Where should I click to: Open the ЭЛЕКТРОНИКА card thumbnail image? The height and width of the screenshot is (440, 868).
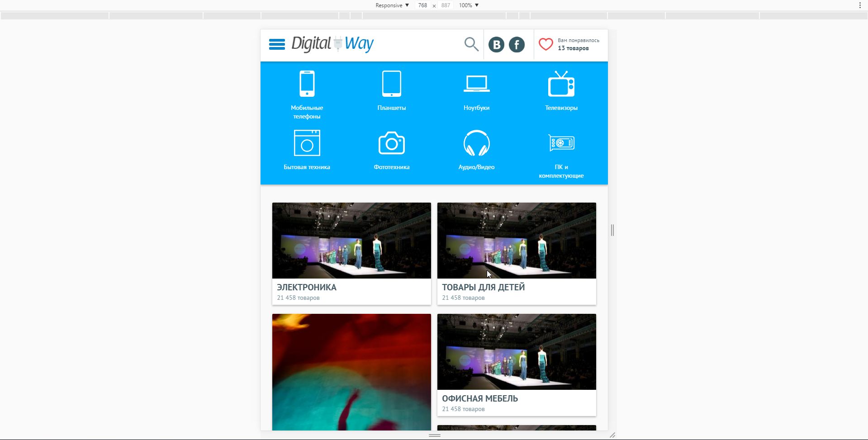click(351, 241)
